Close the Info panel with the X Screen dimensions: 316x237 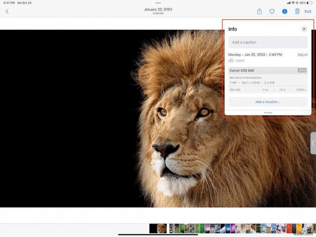pos(304,29)
